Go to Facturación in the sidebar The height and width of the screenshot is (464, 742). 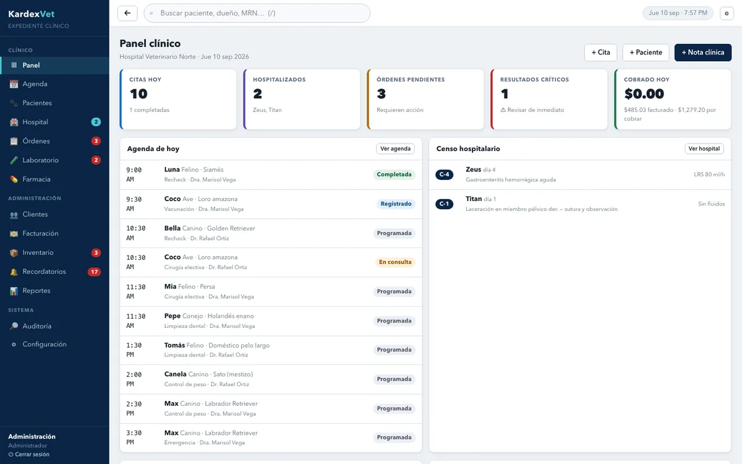pos(54,234)
